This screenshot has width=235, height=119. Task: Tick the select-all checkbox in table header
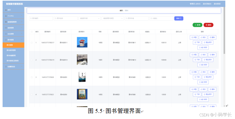32,32
